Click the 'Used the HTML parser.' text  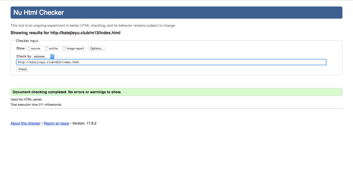point(26,99)
